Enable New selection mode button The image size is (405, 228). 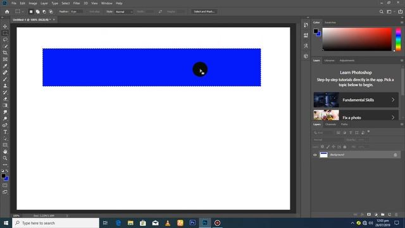coord(31,11)
